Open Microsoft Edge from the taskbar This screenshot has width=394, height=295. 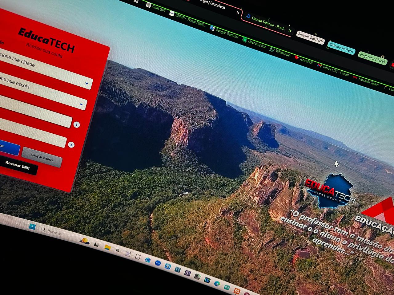tap(217, 284)
